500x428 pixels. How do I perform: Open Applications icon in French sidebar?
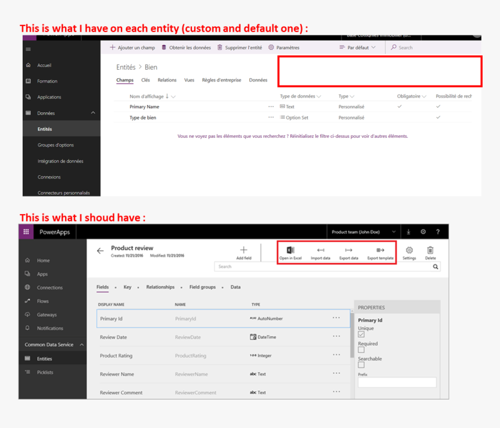click(28, 97)
